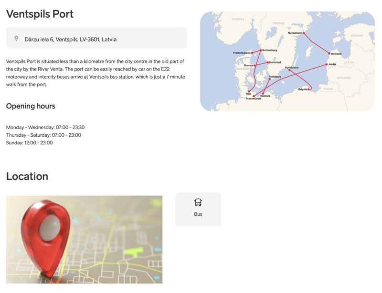Image resolution: width=382 pixels, height=293 pixels.
Task: Click the Ventspils Port heading
Action: pyautogui.click(x=40, y=14)
